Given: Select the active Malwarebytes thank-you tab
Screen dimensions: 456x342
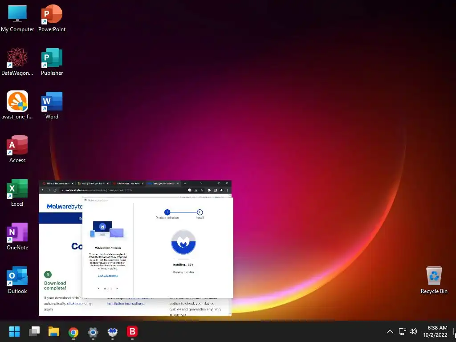Looking at the screenshot, I should click(163, 183).
